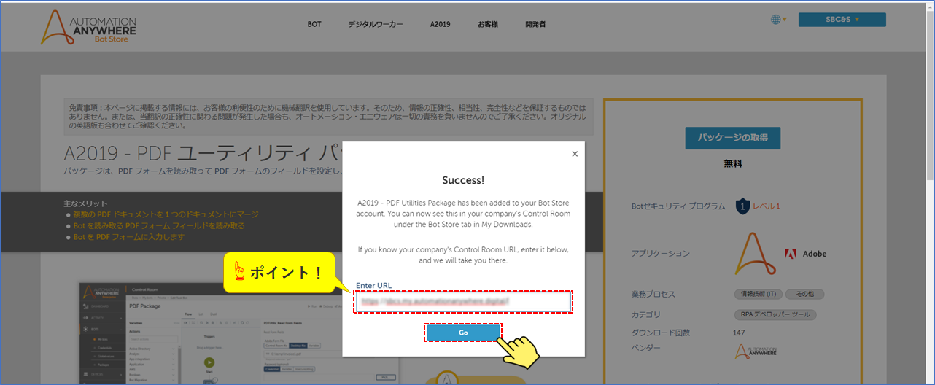Select the 情報技術 (IT) tag
This screenshot has width=935, height=385.
[x=757, y=294]
